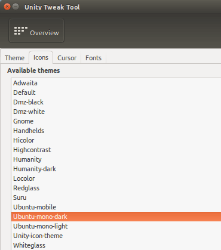
Task: Select the Icons tab
Action: tap(41, 57)
